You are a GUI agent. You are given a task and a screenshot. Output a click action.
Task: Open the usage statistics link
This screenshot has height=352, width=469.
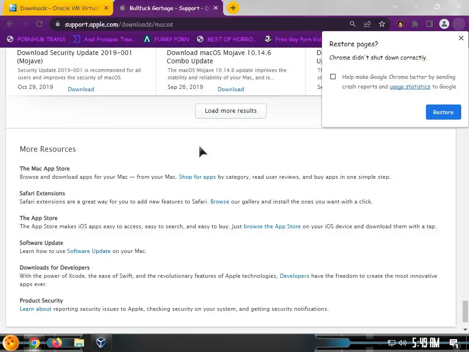pyautogui.click(x=410, y=87)
